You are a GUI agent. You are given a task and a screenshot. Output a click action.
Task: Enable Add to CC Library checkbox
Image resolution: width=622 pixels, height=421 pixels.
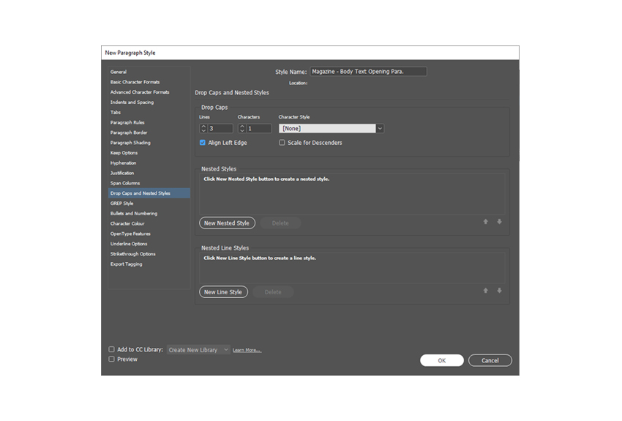click(111, 349)
